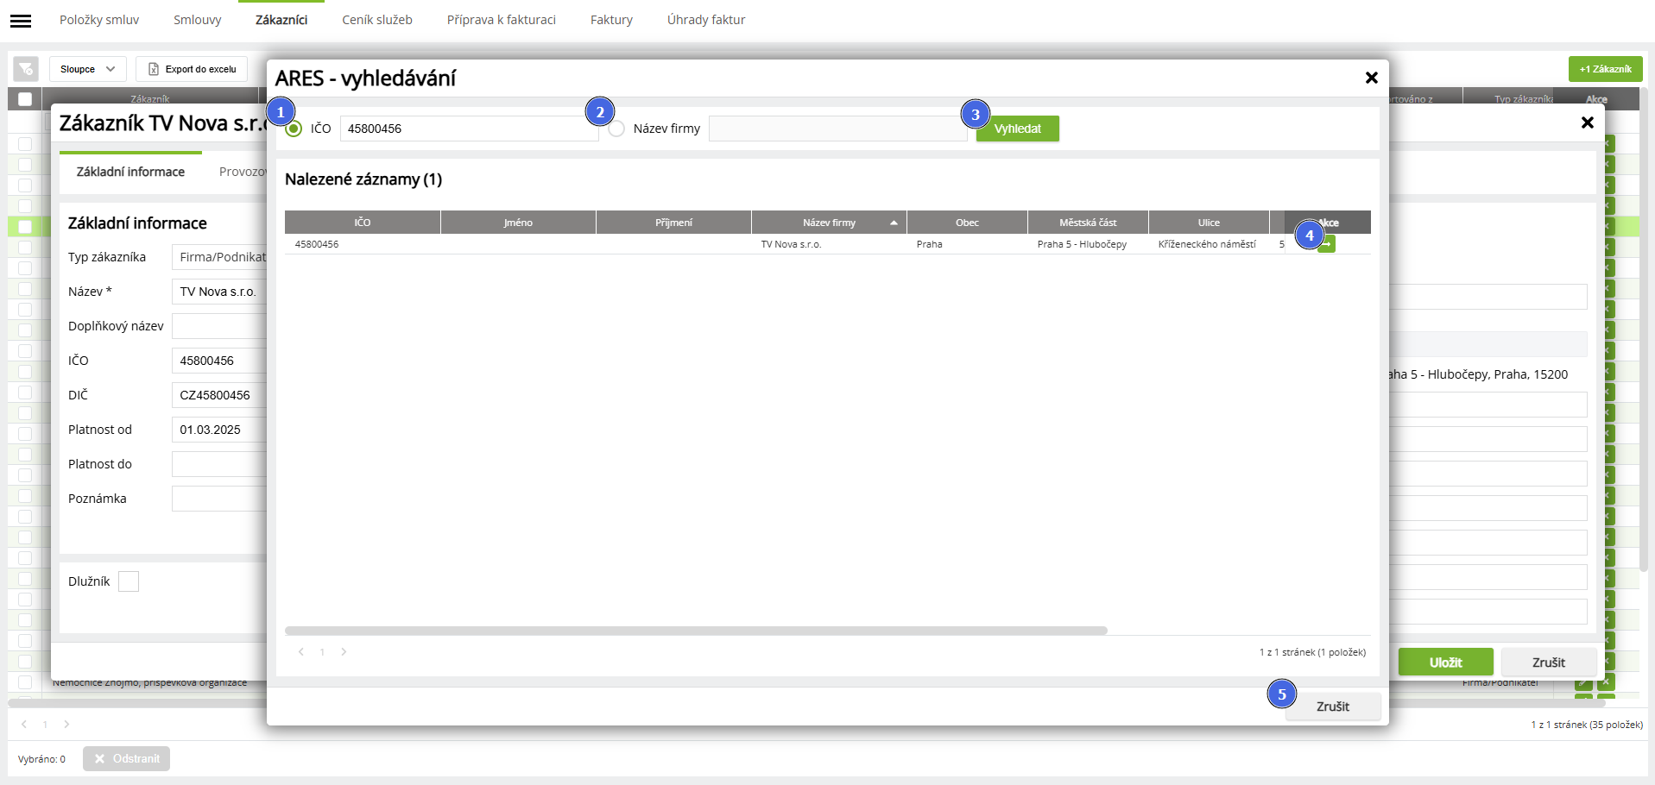Open the Úhrady faktur tab

click(706, 20)
